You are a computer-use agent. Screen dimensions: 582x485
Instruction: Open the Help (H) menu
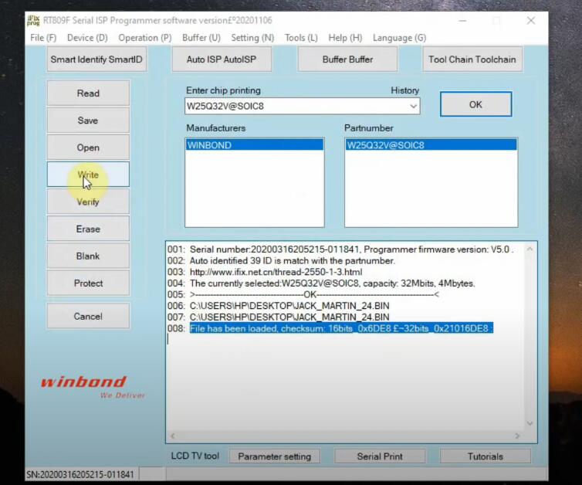pos(345,38)
